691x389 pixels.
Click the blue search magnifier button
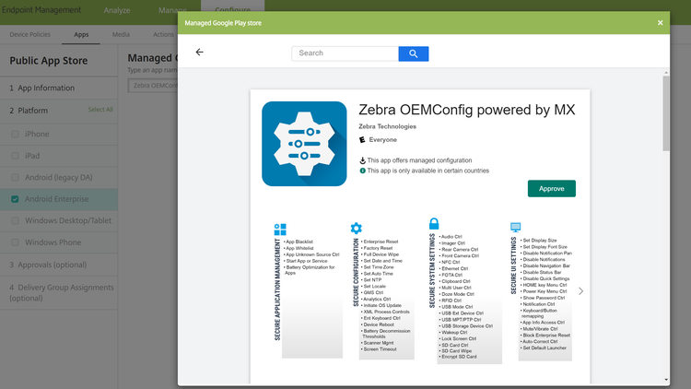coord(414,53)
